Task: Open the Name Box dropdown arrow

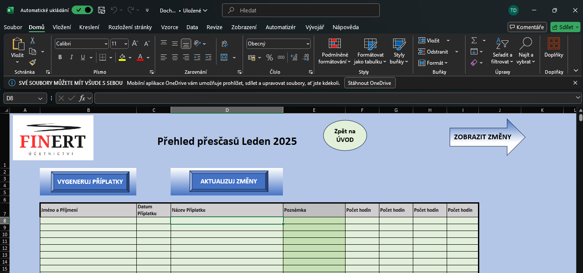Action: 41,98
